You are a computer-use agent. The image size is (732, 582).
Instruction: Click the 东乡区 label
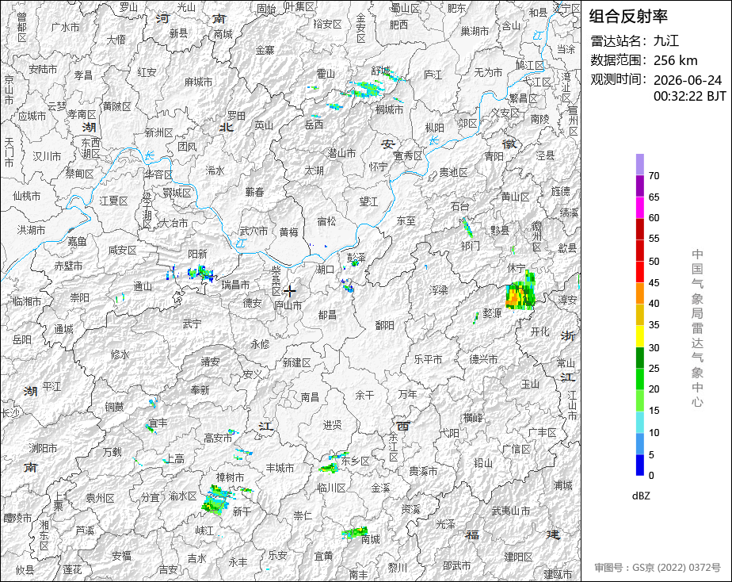tap(355, 461)
